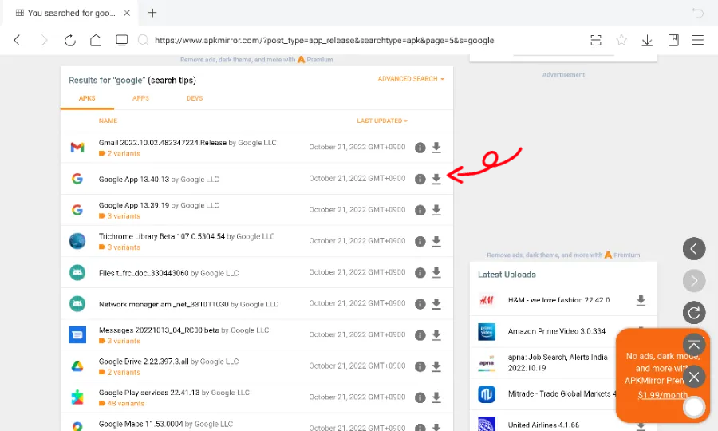Open Gmail 2022.10.02.482347224.Release link
This screenshot has width=718, height=431.
coord(163,142)
